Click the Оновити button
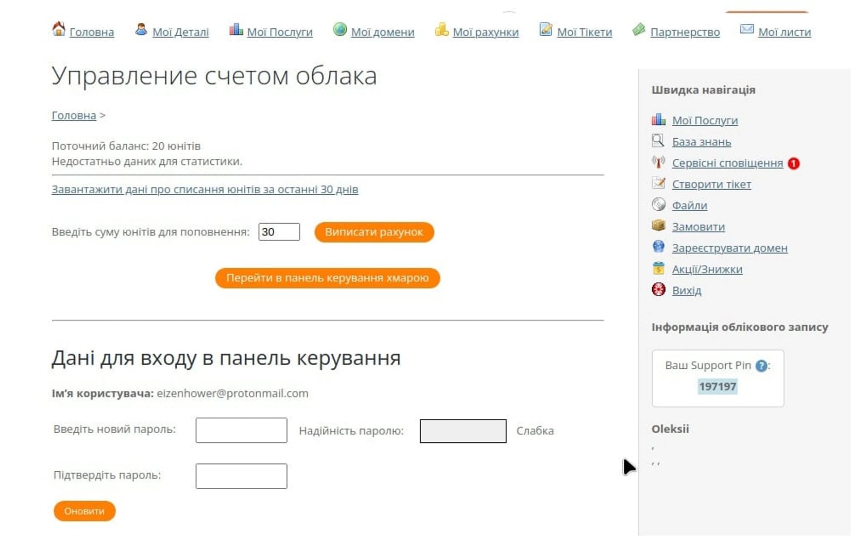The width and height of the screenshot is (859, 555). tap(84, 511)
